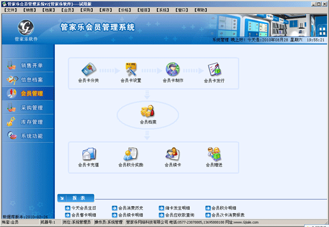Click the 帐套:会员 status bar entry
The width and height of the screenshot is (329, 227).
coord(20,222)
